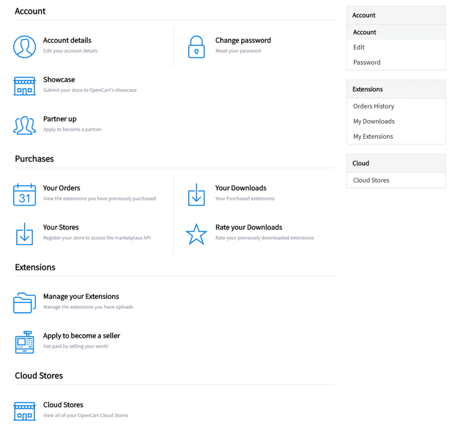Viewport: 453px width, 431px height.
Task: Open Orders History in the sidebar
Action: point(373,106)
